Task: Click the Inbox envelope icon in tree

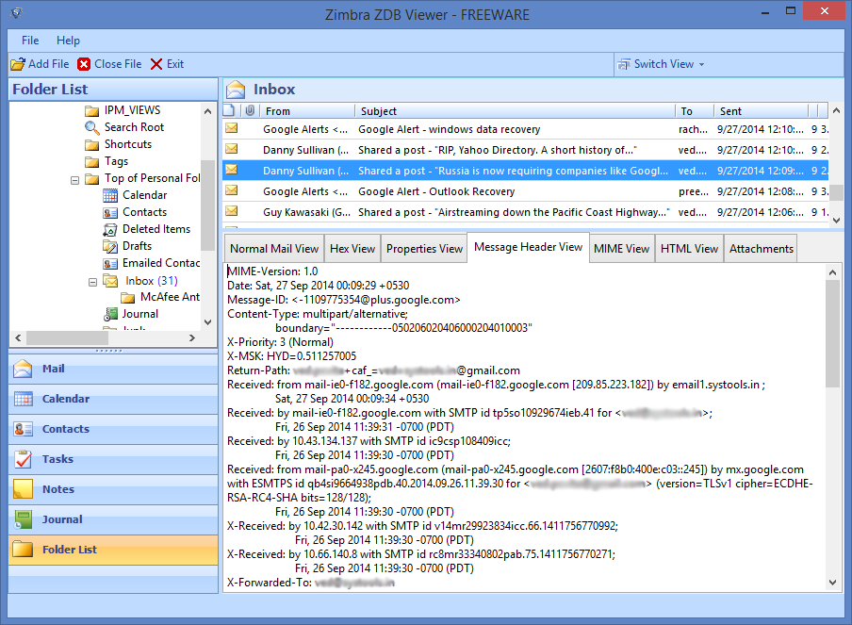Action: pos(111,280)
